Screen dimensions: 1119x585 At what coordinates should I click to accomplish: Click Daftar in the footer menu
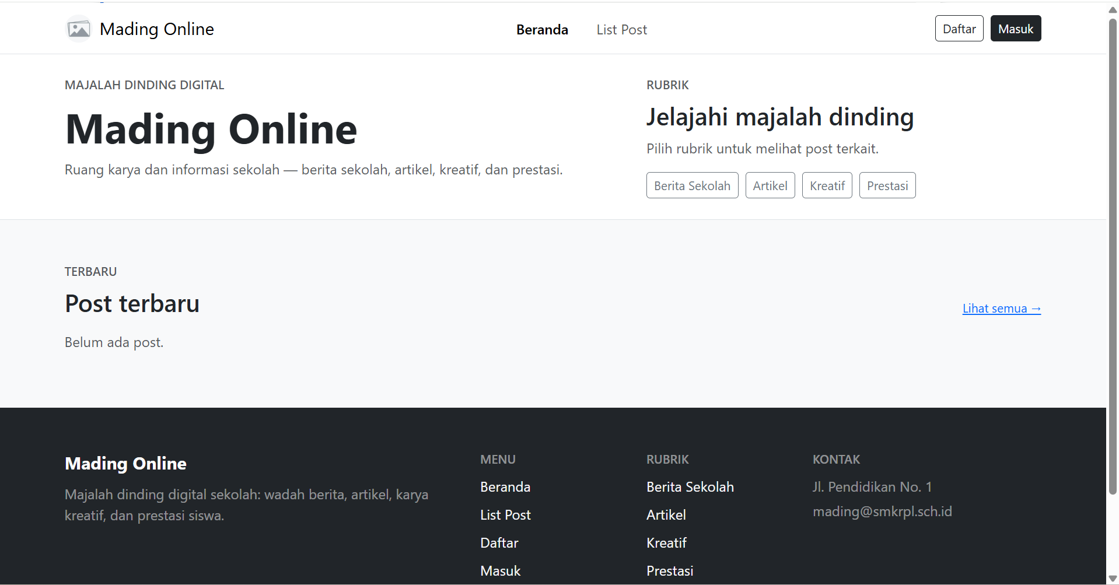click(x=499, y=543)
